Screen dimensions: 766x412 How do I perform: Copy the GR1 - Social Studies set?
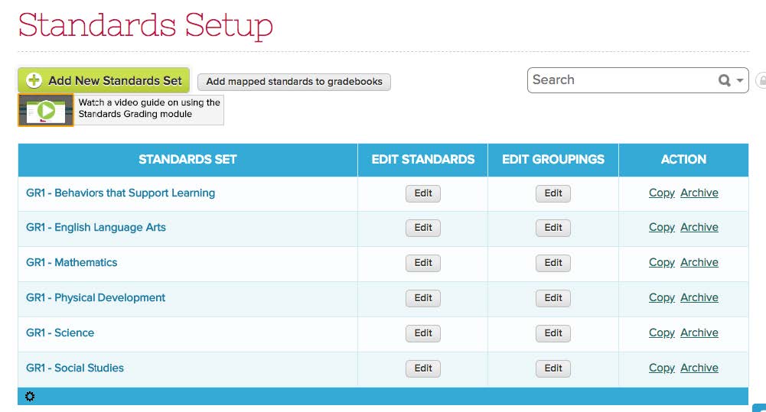[661, 368]
